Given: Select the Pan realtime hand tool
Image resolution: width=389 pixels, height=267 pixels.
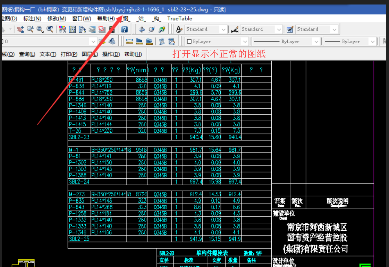Looking at the screenshot, I should pos(20,29).
